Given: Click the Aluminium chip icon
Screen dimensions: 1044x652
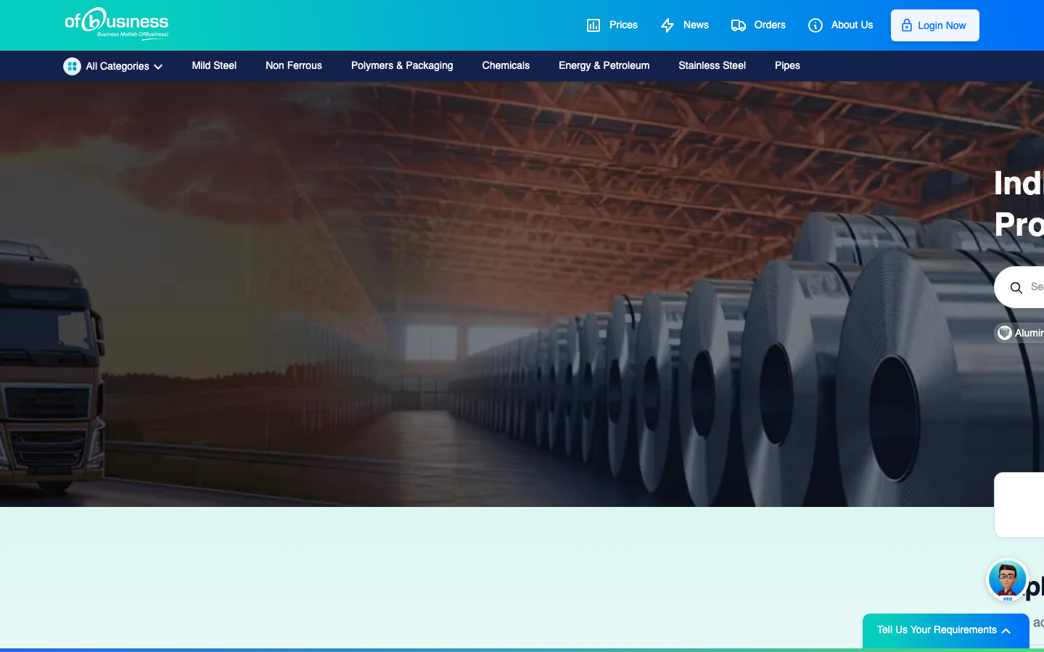Looking at the screenshot, I should click(x=1005, y=333).
